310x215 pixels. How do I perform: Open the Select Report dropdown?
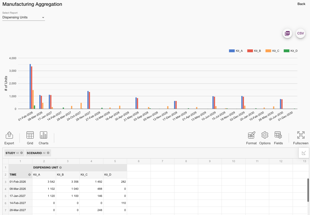pyautogui.click(x=23, y=17)
